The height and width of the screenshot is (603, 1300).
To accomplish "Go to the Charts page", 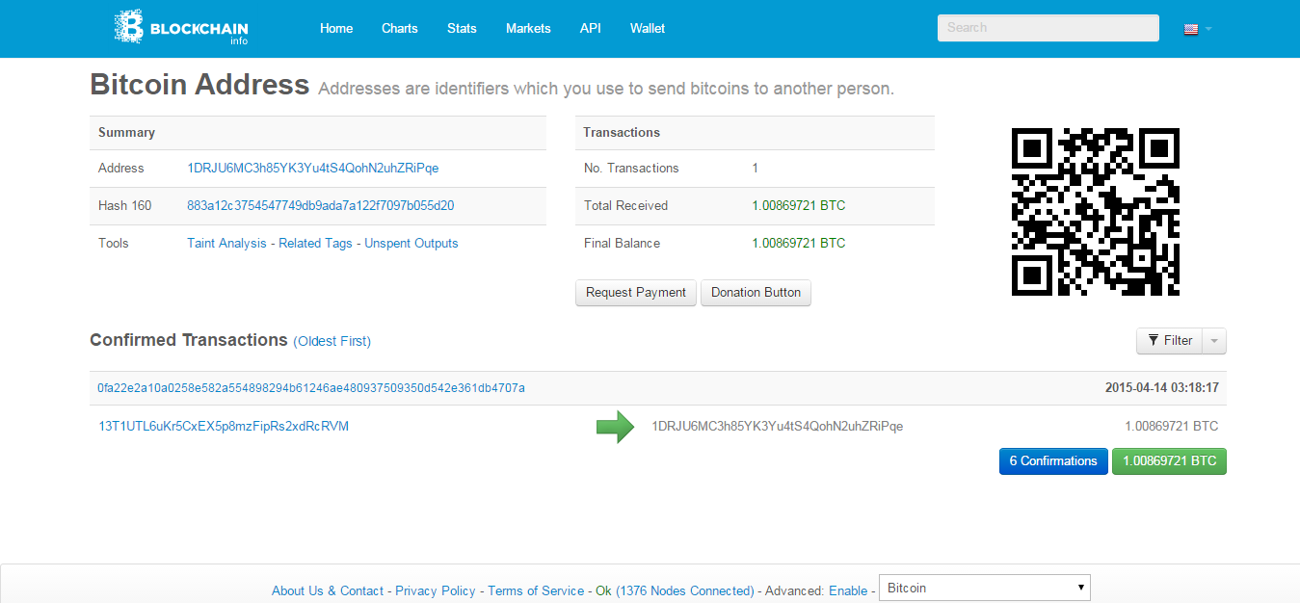I will 400,29.
